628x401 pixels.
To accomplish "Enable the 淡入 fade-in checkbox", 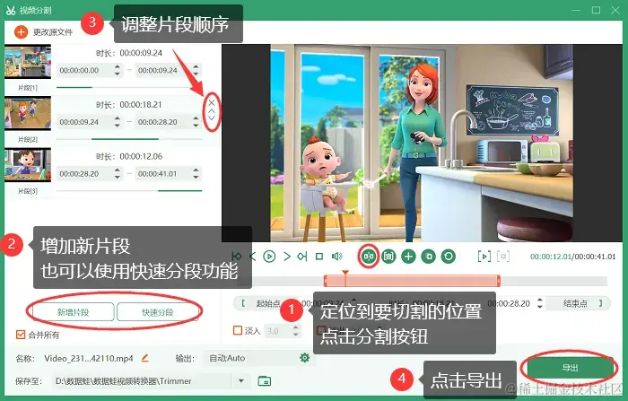I will pos(238,330).
